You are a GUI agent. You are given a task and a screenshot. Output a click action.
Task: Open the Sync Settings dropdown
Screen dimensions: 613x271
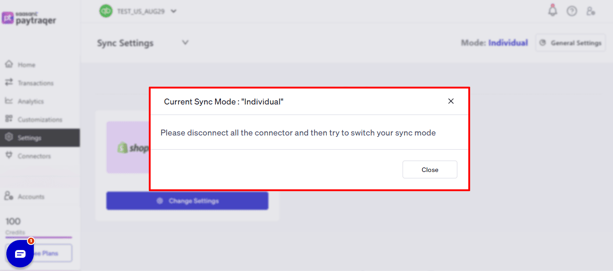click(185, 42)
